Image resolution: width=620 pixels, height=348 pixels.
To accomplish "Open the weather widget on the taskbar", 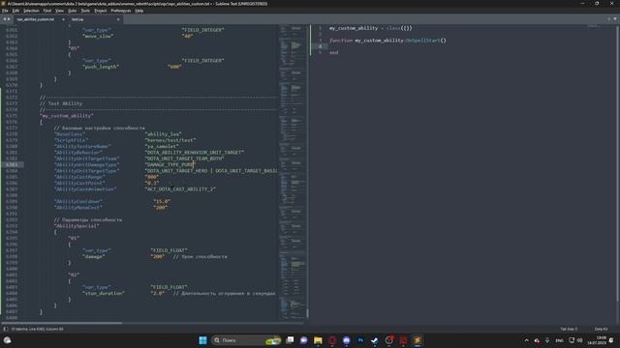I will pos(7,340).
